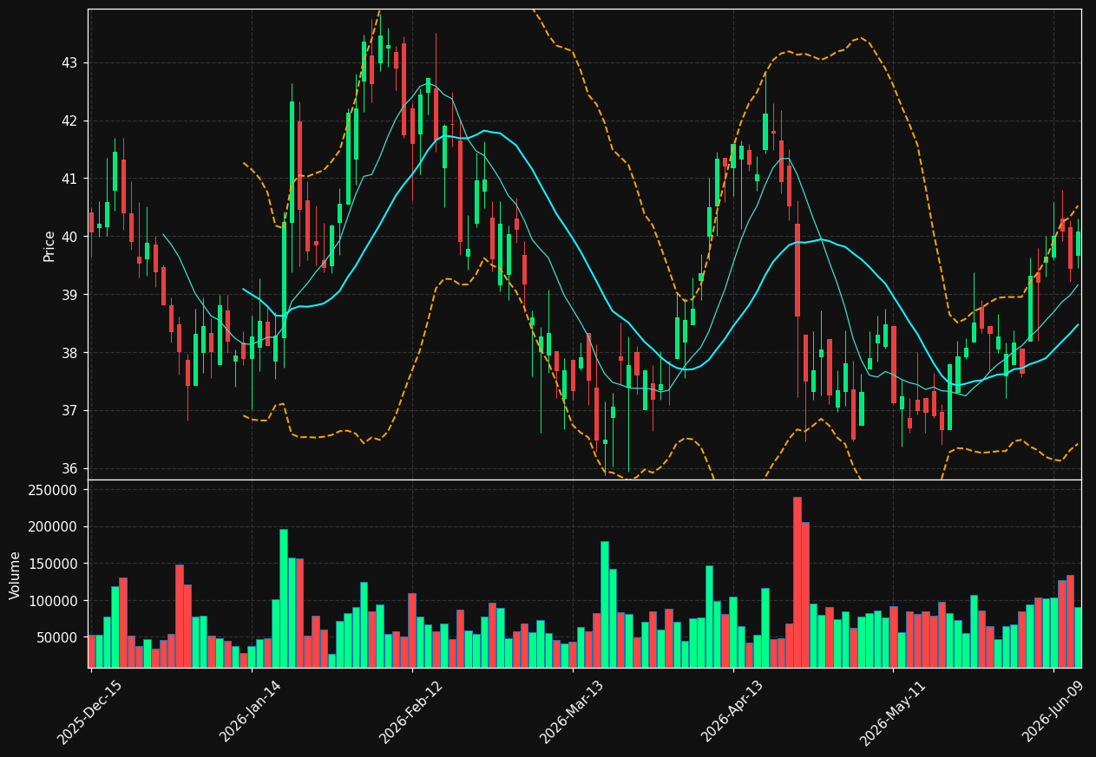The height and width of the screenshot is (757, 1096).
Task: Click the price tick label 39
Action: click(70, 295)
